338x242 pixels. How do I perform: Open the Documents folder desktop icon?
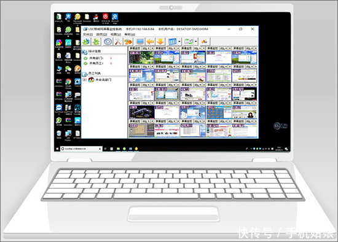87,17
